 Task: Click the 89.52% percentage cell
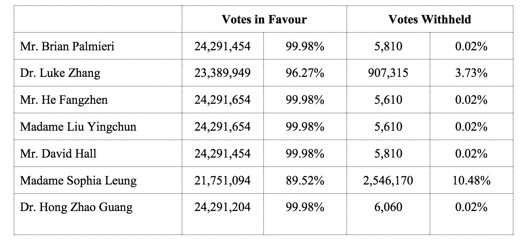[x=305, y=180]
